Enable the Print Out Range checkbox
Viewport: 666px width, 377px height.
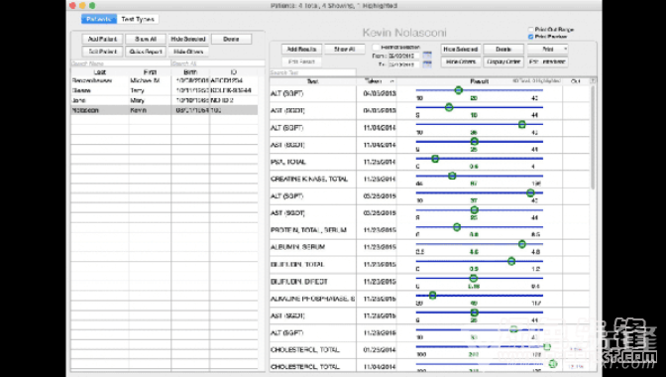530,30
